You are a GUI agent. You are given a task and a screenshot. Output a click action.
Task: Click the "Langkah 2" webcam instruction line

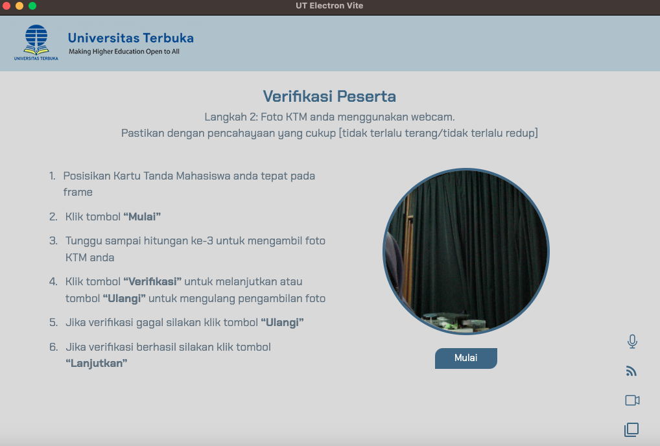tap(329, 117)
